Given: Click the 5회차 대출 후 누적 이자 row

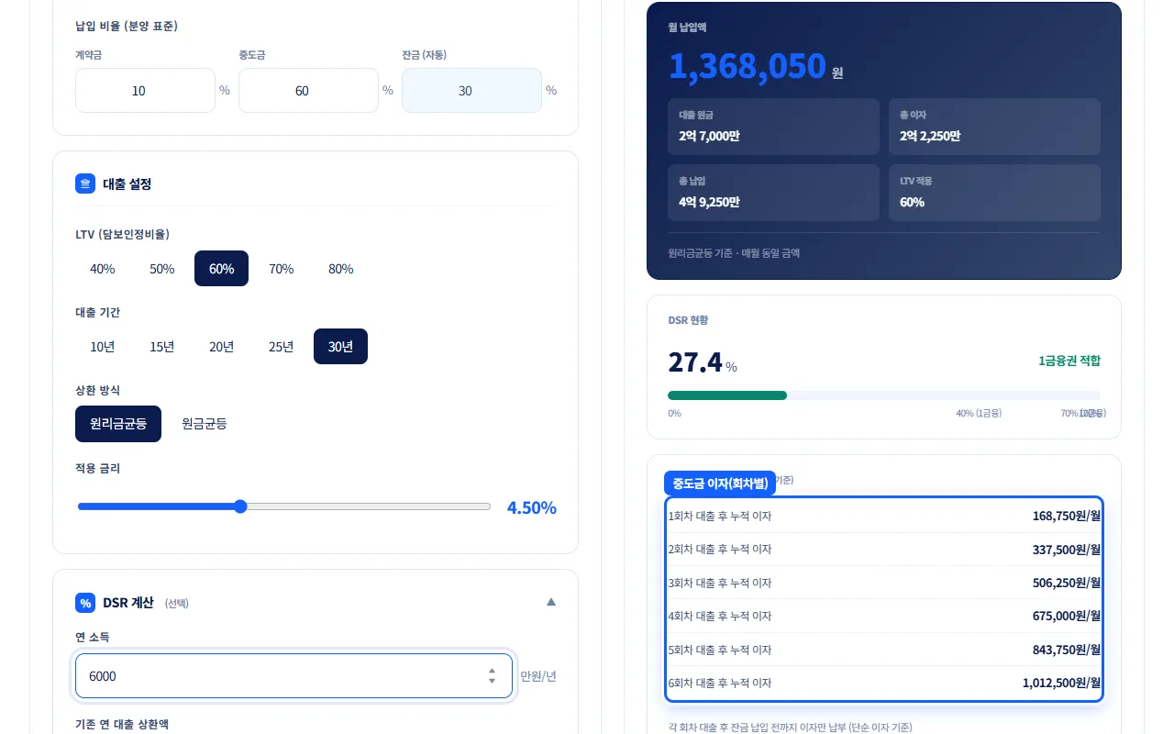Looking at the screenshot, I should 884,650.
